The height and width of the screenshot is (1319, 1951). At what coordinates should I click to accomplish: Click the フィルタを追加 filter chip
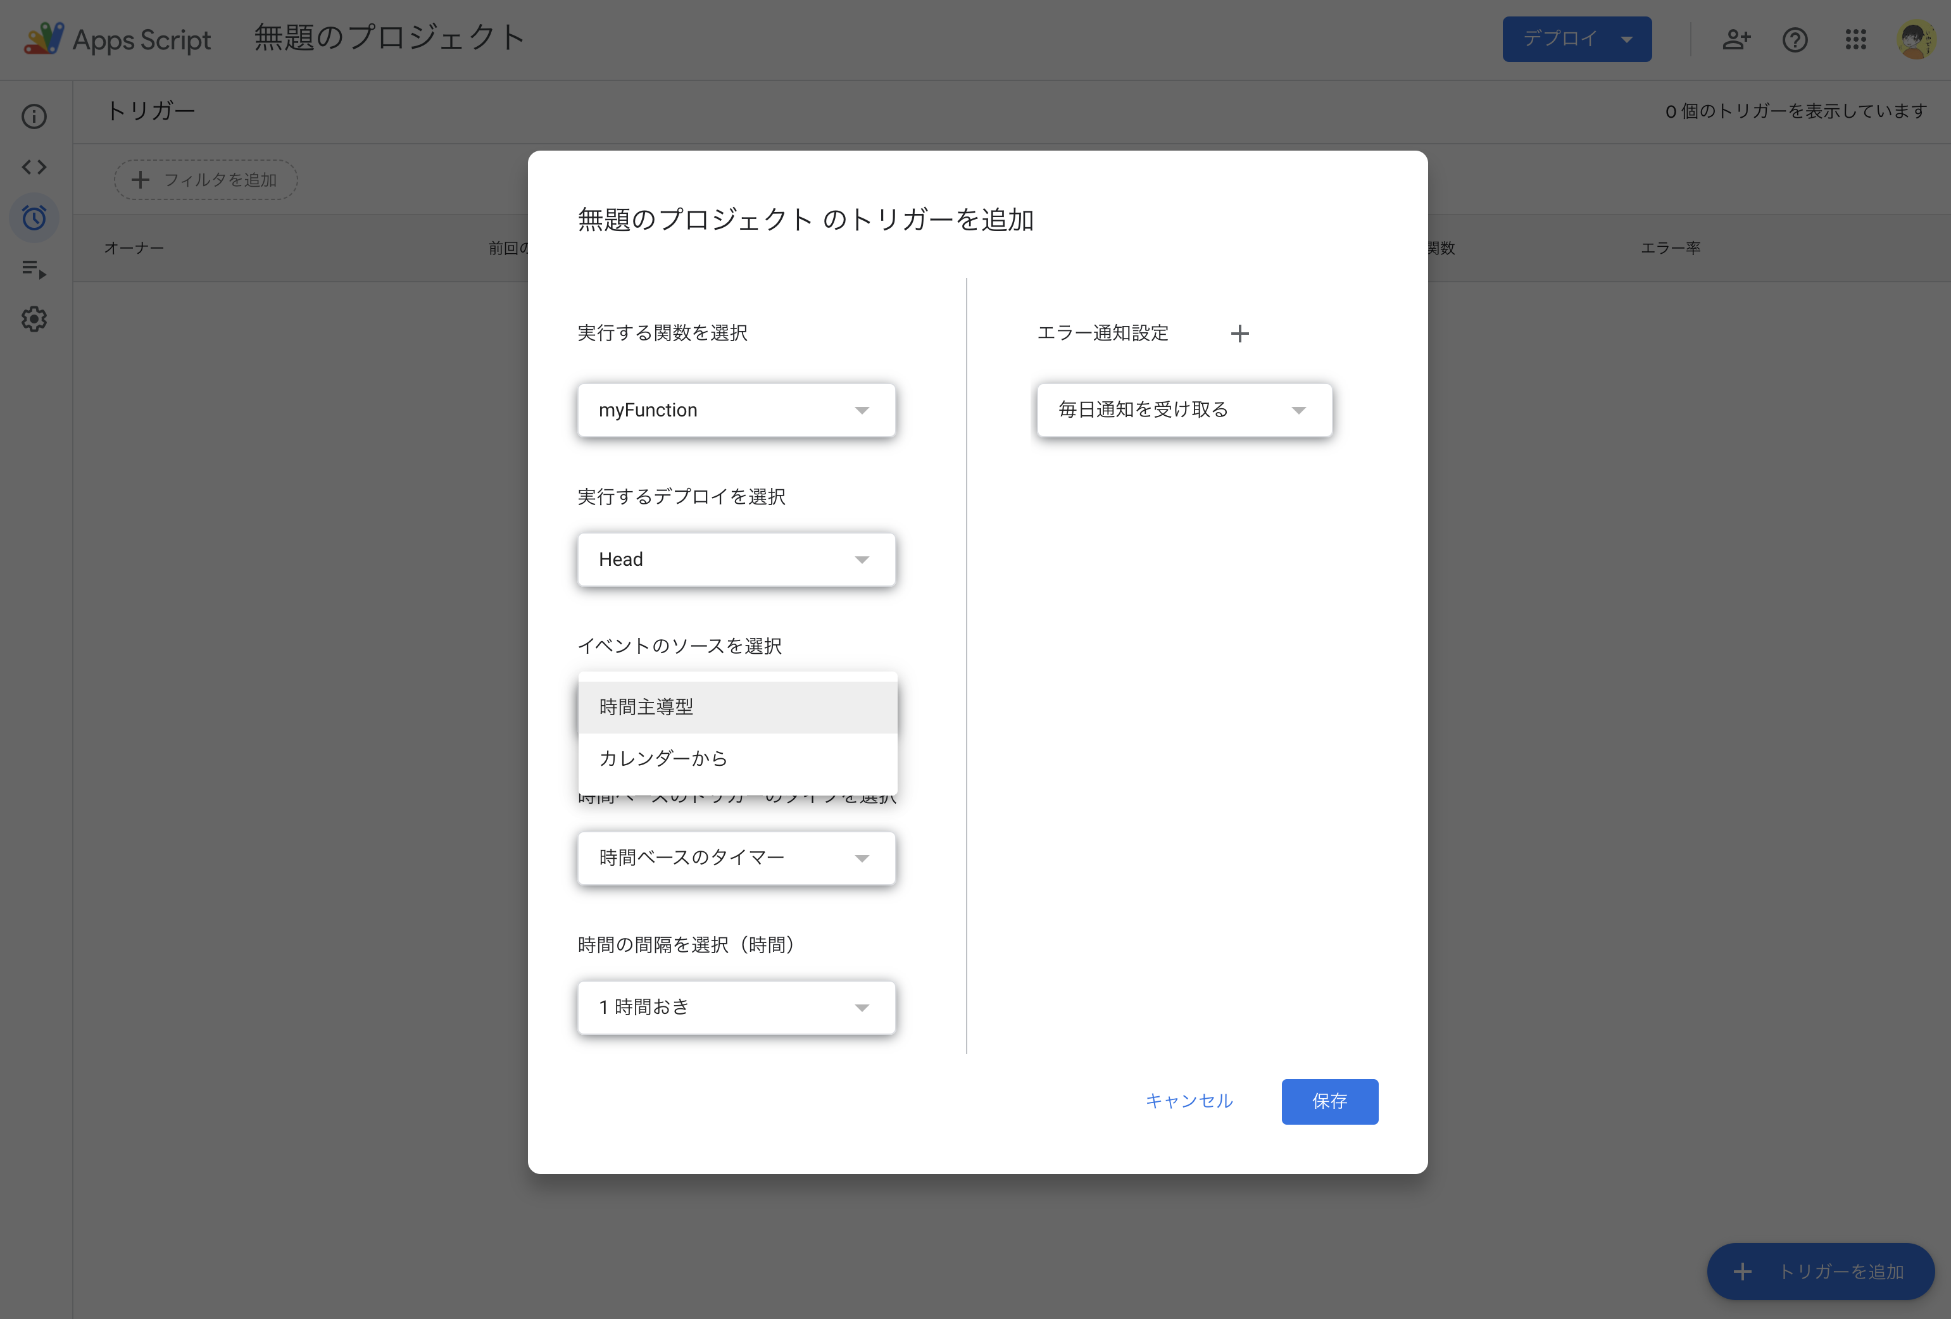206,180
